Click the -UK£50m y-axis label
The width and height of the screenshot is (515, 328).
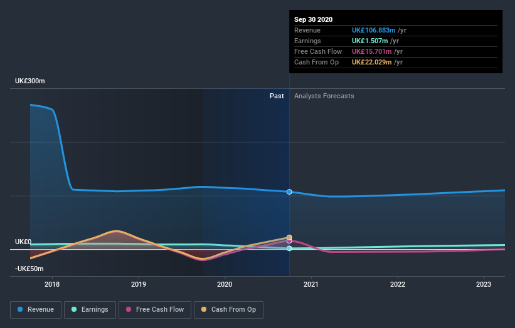click(29, 269)
